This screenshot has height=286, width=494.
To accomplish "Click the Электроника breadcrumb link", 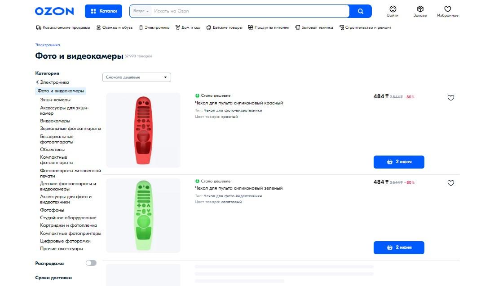I will click(x=48, y=45).
